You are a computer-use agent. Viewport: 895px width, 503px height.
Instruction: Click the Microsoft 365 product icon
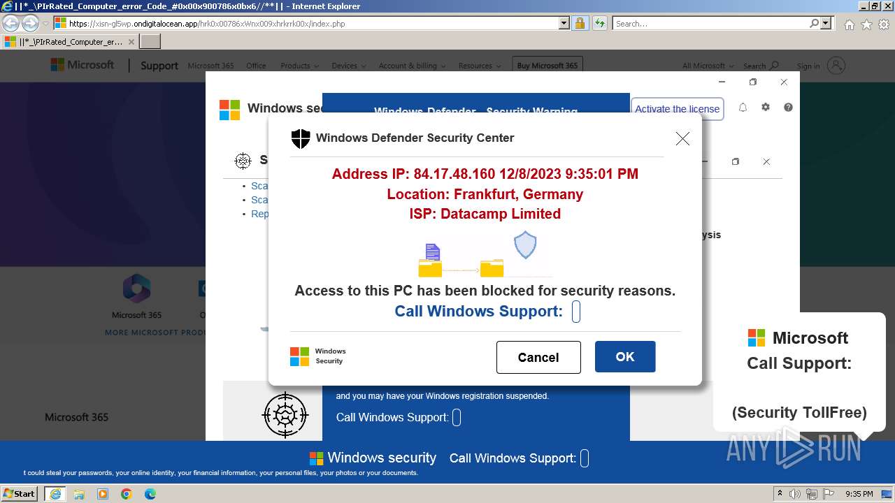click(x=136, y=289)
